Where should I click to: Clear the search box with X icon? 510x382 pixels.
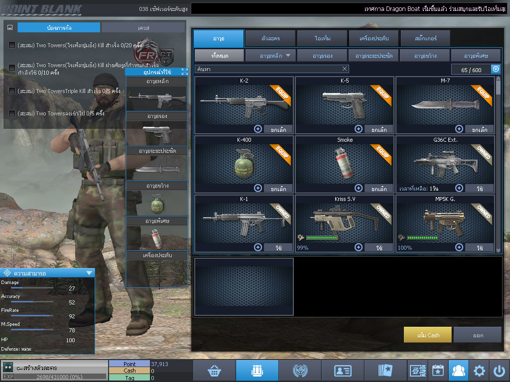345,69
